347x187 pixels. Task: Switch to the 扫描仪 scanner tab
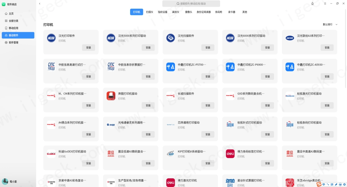[149, 12]
